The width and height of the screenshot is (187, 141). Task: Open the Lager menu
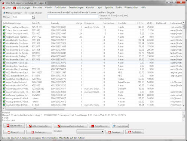tap(99, 7)
